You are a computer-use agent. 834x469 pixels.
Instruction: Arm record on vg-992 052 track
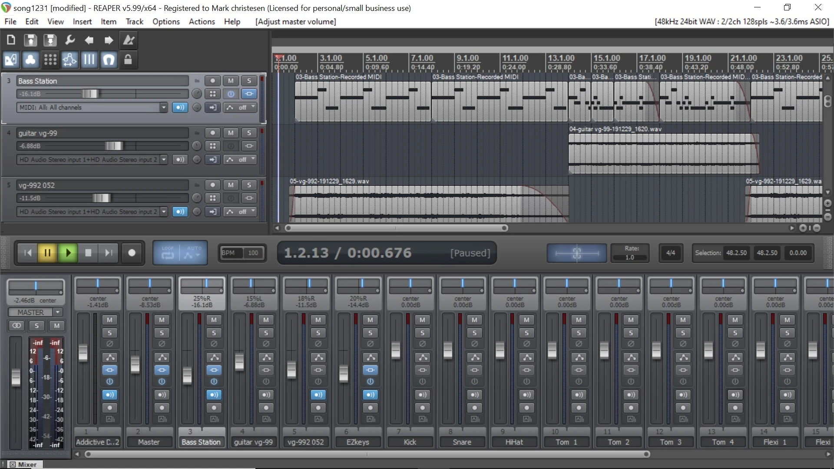pos(212,185)
